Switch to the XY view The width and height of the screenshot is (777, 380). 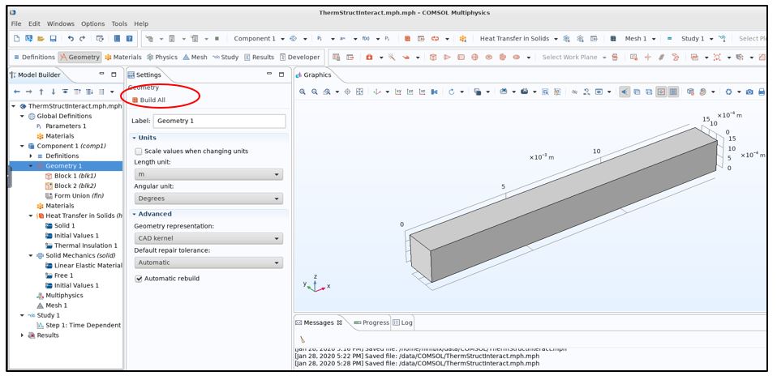coord(398,92)
